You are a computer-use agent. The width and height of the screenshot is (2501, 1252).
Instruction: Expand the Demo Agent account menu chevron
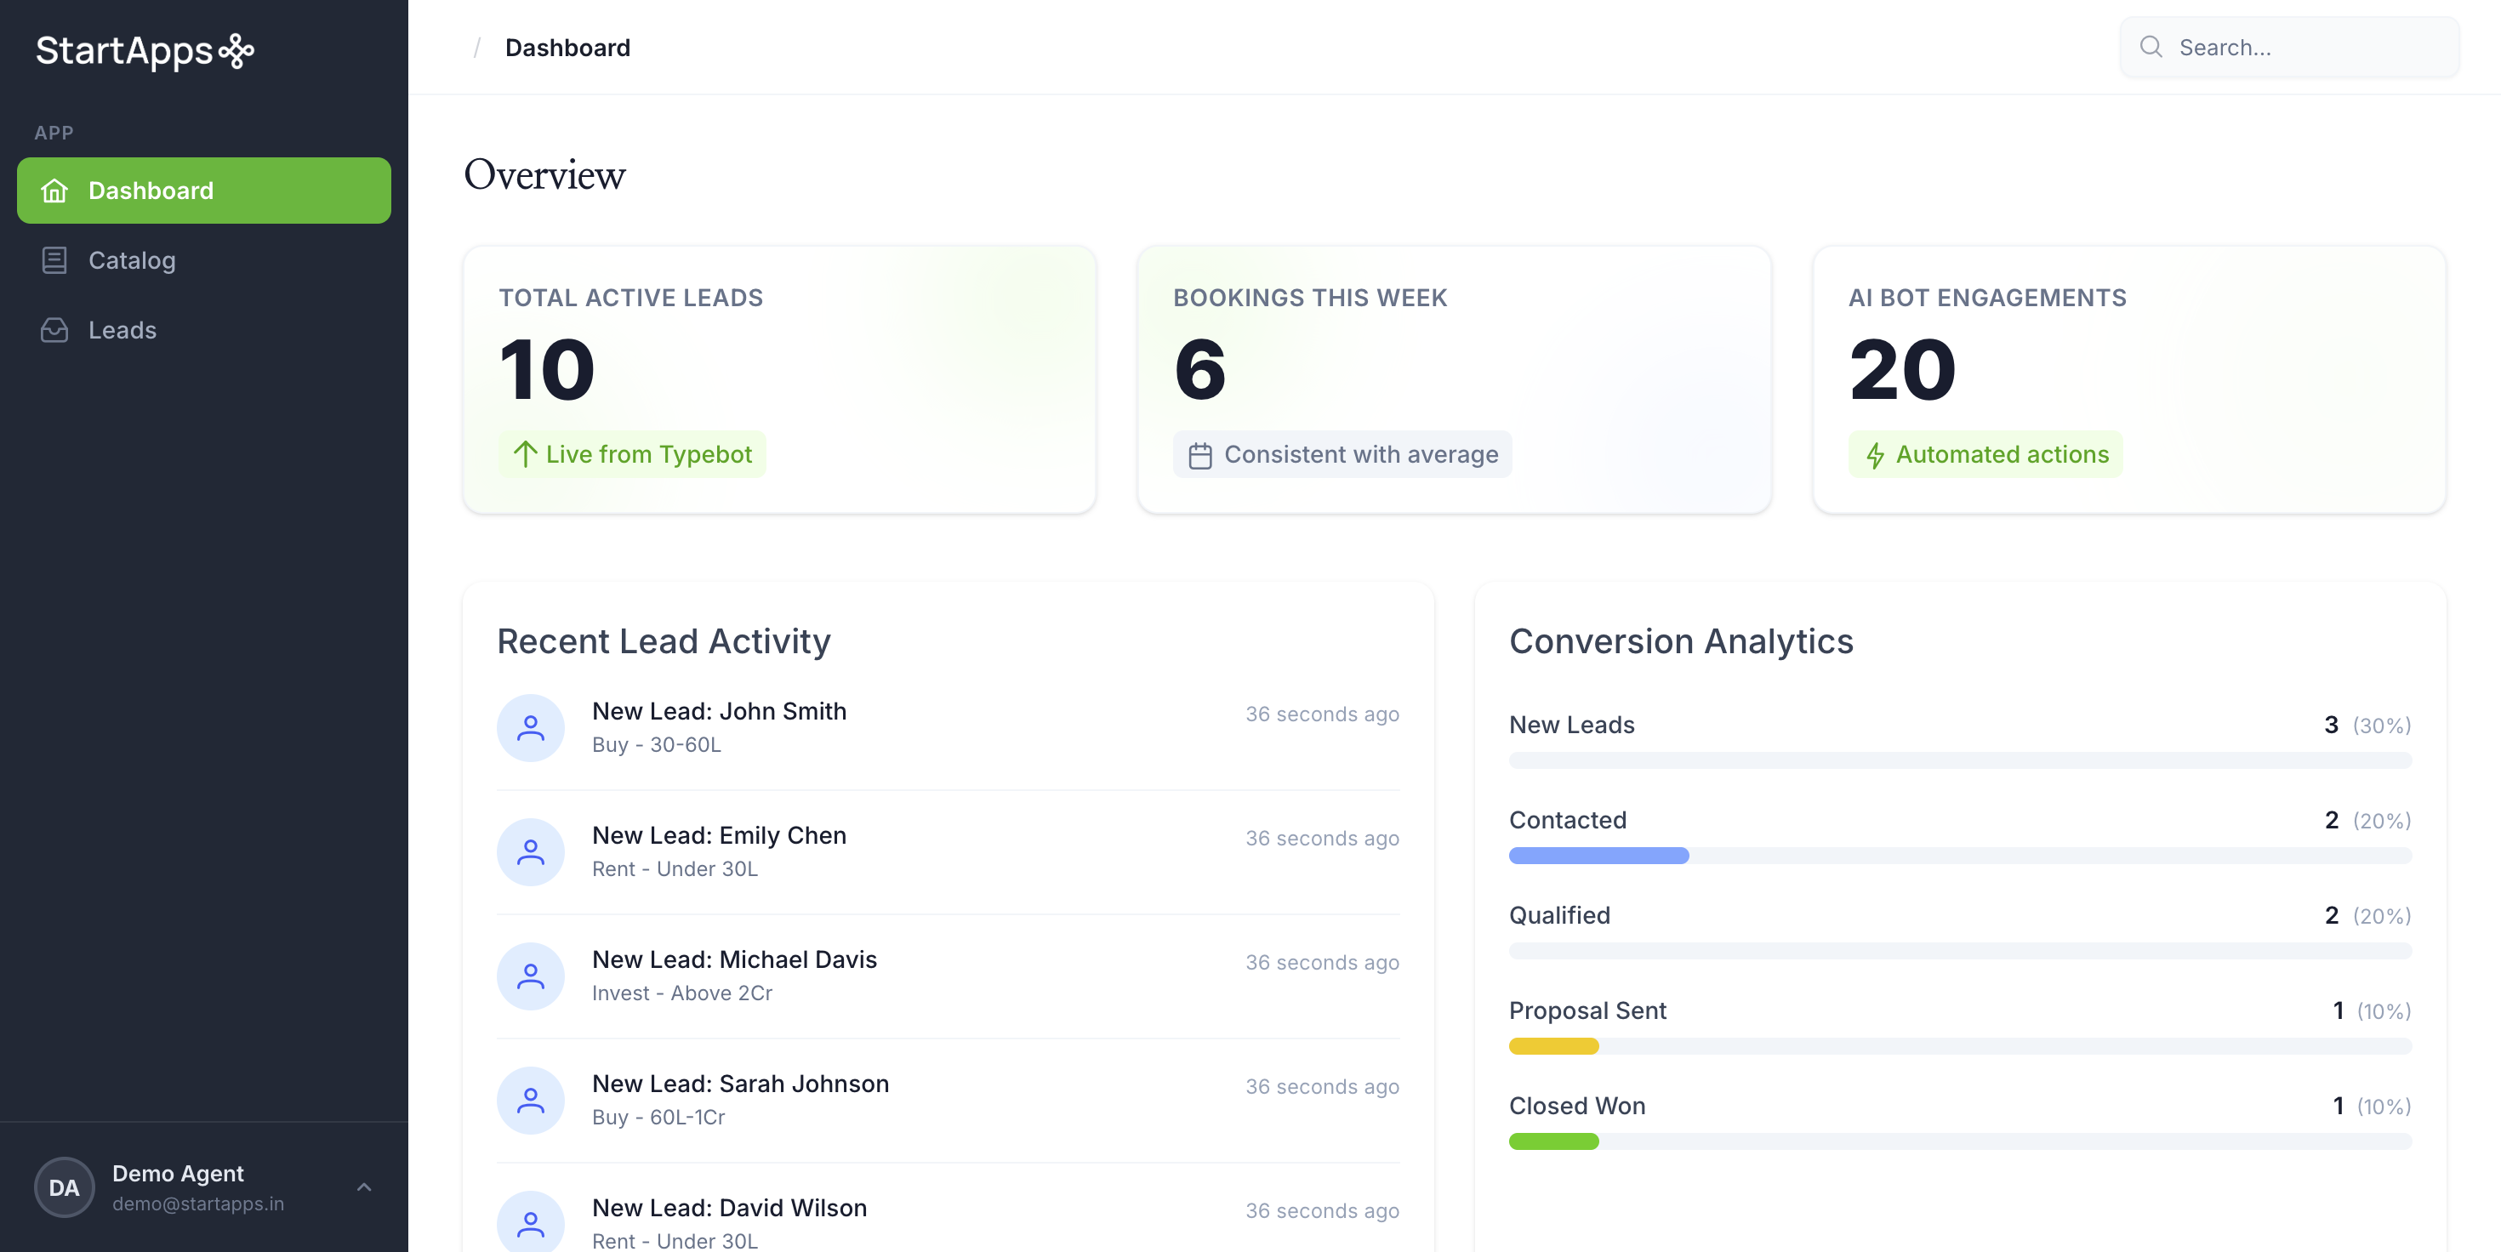(x=364, y=1187)
